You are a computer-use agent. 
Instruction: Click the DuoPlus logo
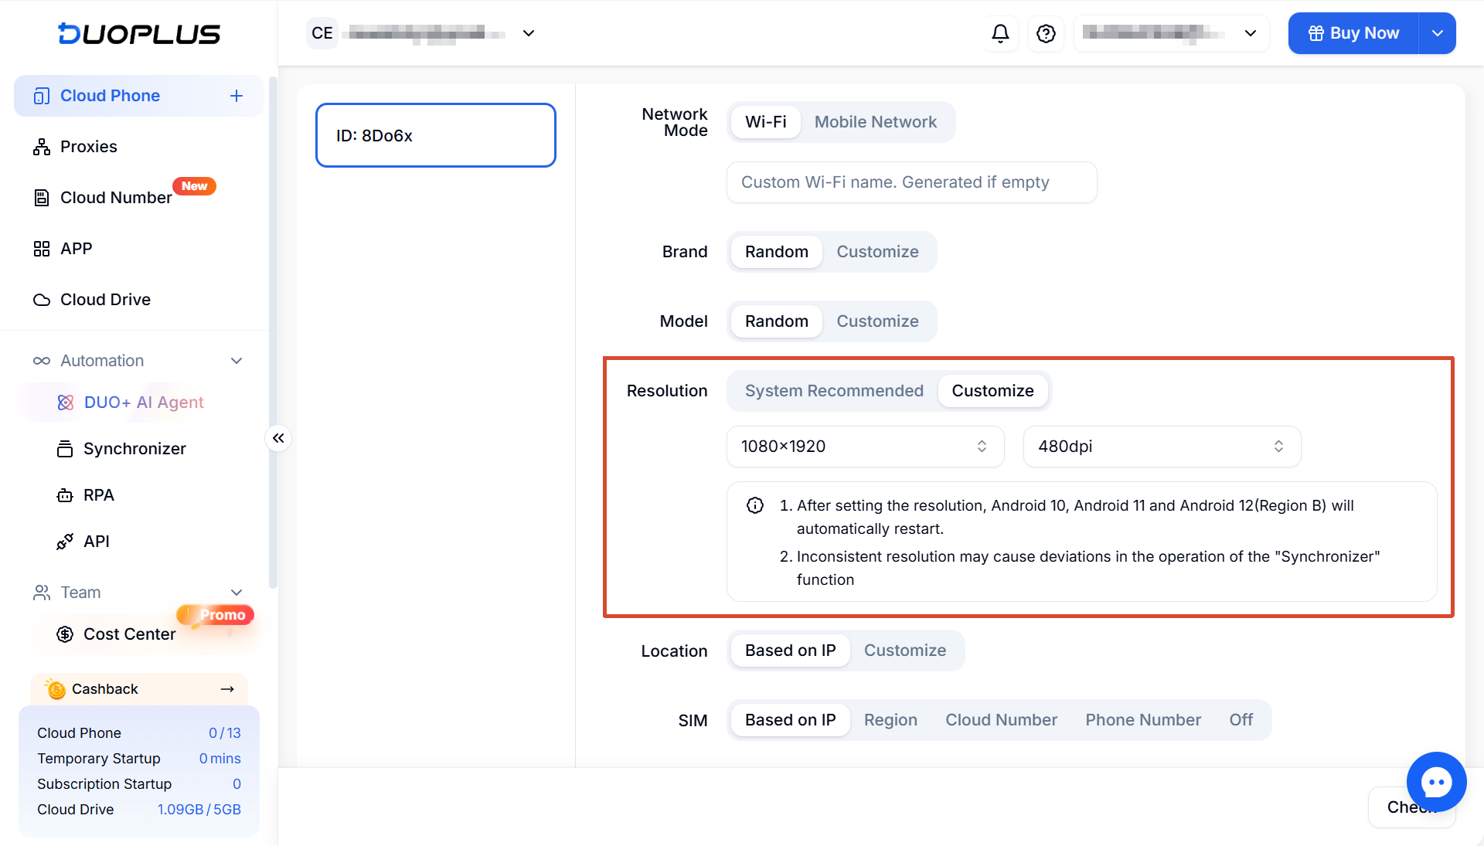click(139, 33)
